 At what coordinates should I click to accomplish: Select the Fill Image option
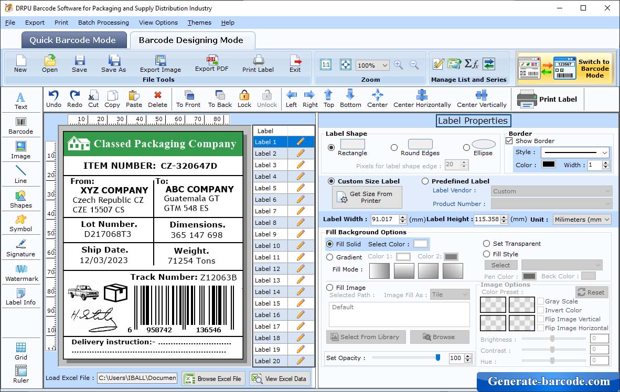coord(330,288)
